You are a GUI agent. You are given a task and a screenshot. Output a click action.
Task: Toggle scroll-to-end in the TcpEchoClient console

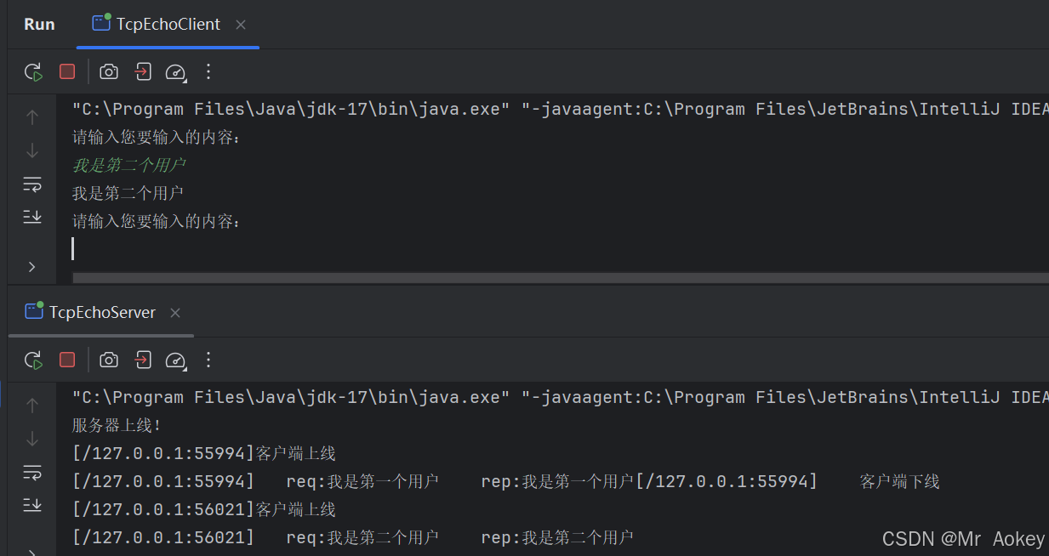pos(32,218)
